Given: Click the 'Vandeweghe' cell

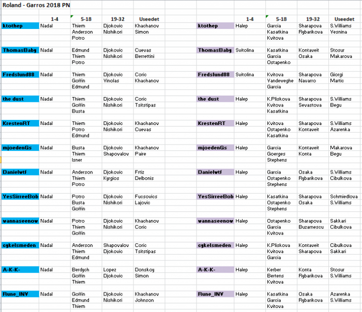Looking at the screenshot, I should 280,81.
